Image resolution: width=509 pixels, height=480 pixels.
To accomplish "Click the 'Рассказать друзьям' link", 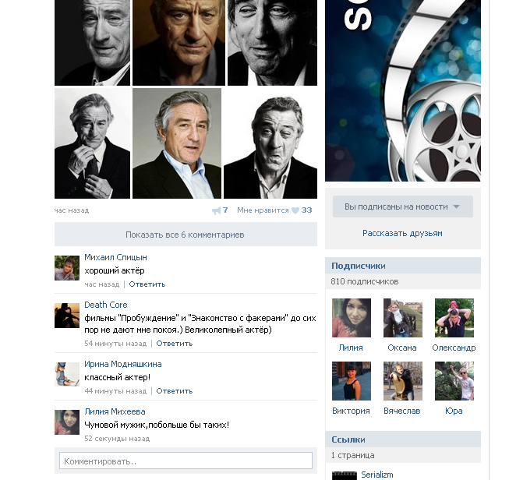I will [402, 233].
